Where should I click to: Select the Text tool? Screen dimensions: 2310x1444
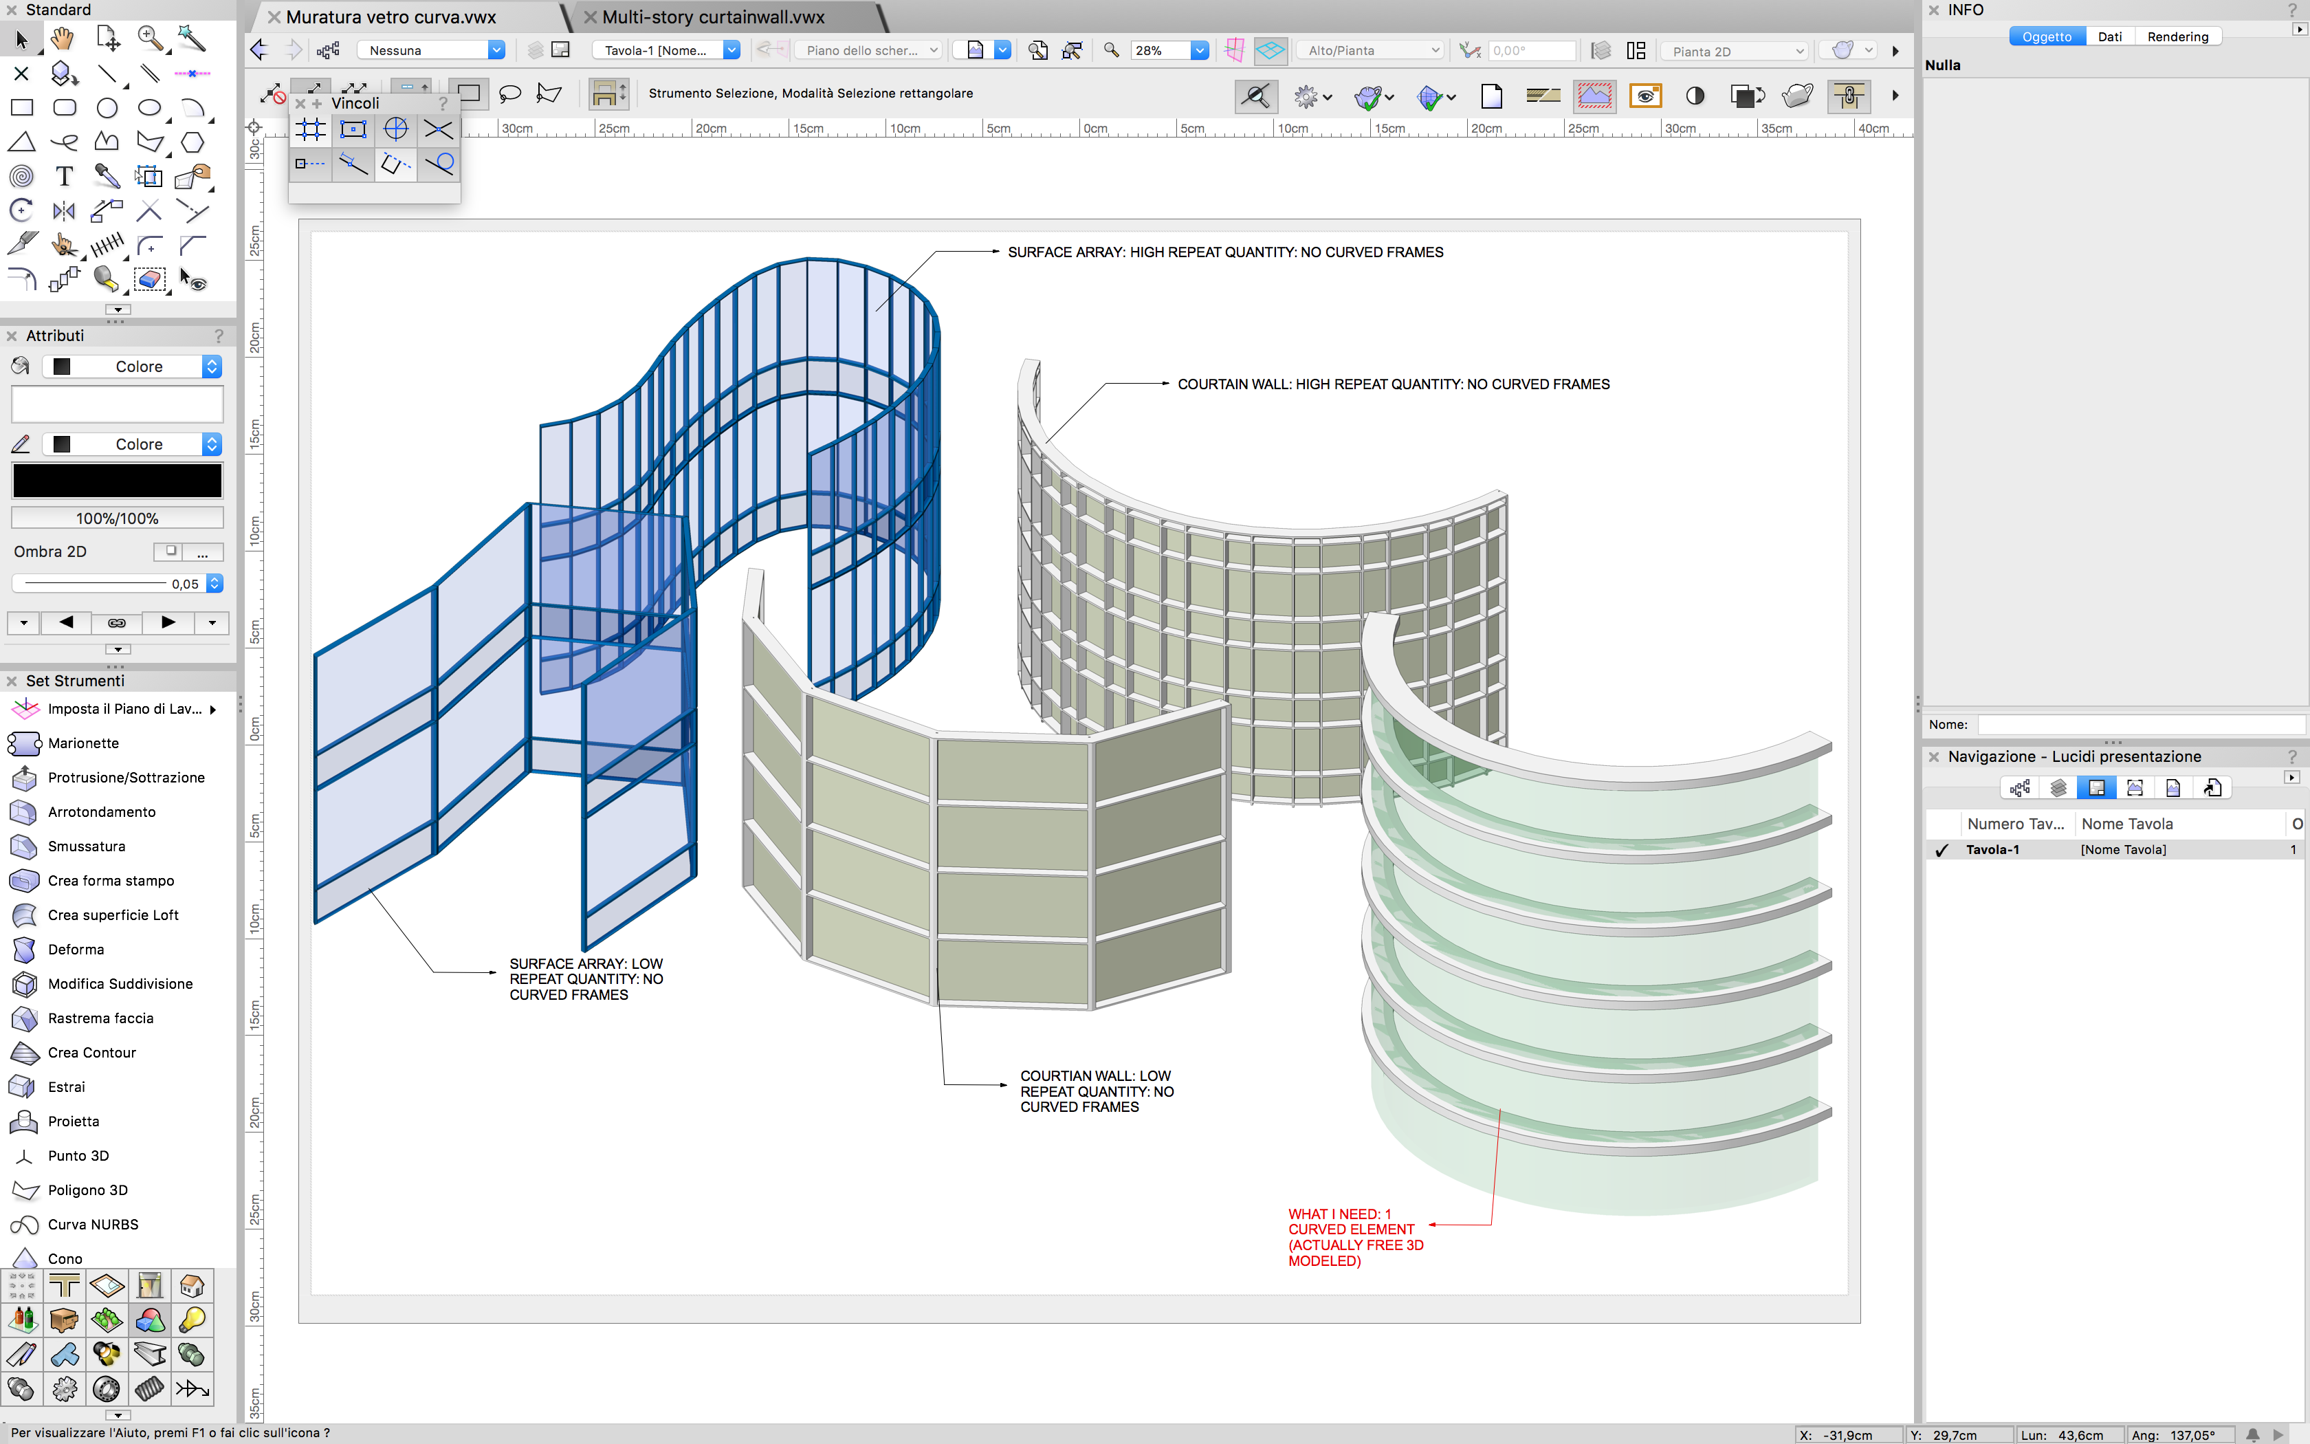(x=64, y=177)
